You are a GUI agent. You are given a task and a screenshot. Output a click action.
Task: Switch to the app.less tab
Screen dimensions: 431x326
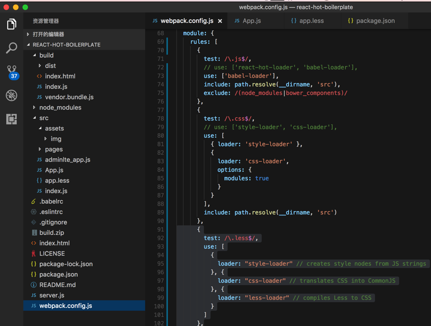[x=311, y=21]
